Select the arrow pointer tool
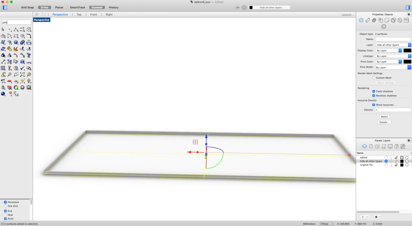This screenshot has width=412, height=226. (x=3, y=29)
